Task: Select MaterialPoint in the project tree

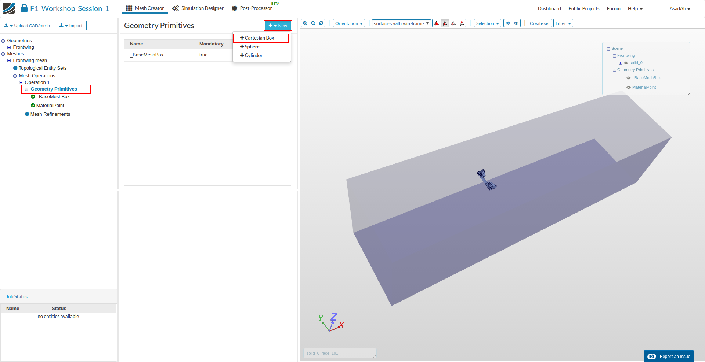Action: coord(50,106)
